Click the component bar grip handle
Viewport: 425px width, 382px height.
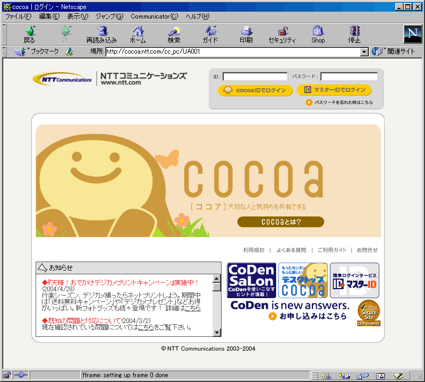tap(314, 376)
